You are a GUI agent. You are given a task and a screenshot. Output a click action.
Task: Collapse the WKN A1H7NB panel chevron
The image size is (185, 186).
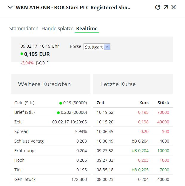pyautogui.click(x=10, y=7)
